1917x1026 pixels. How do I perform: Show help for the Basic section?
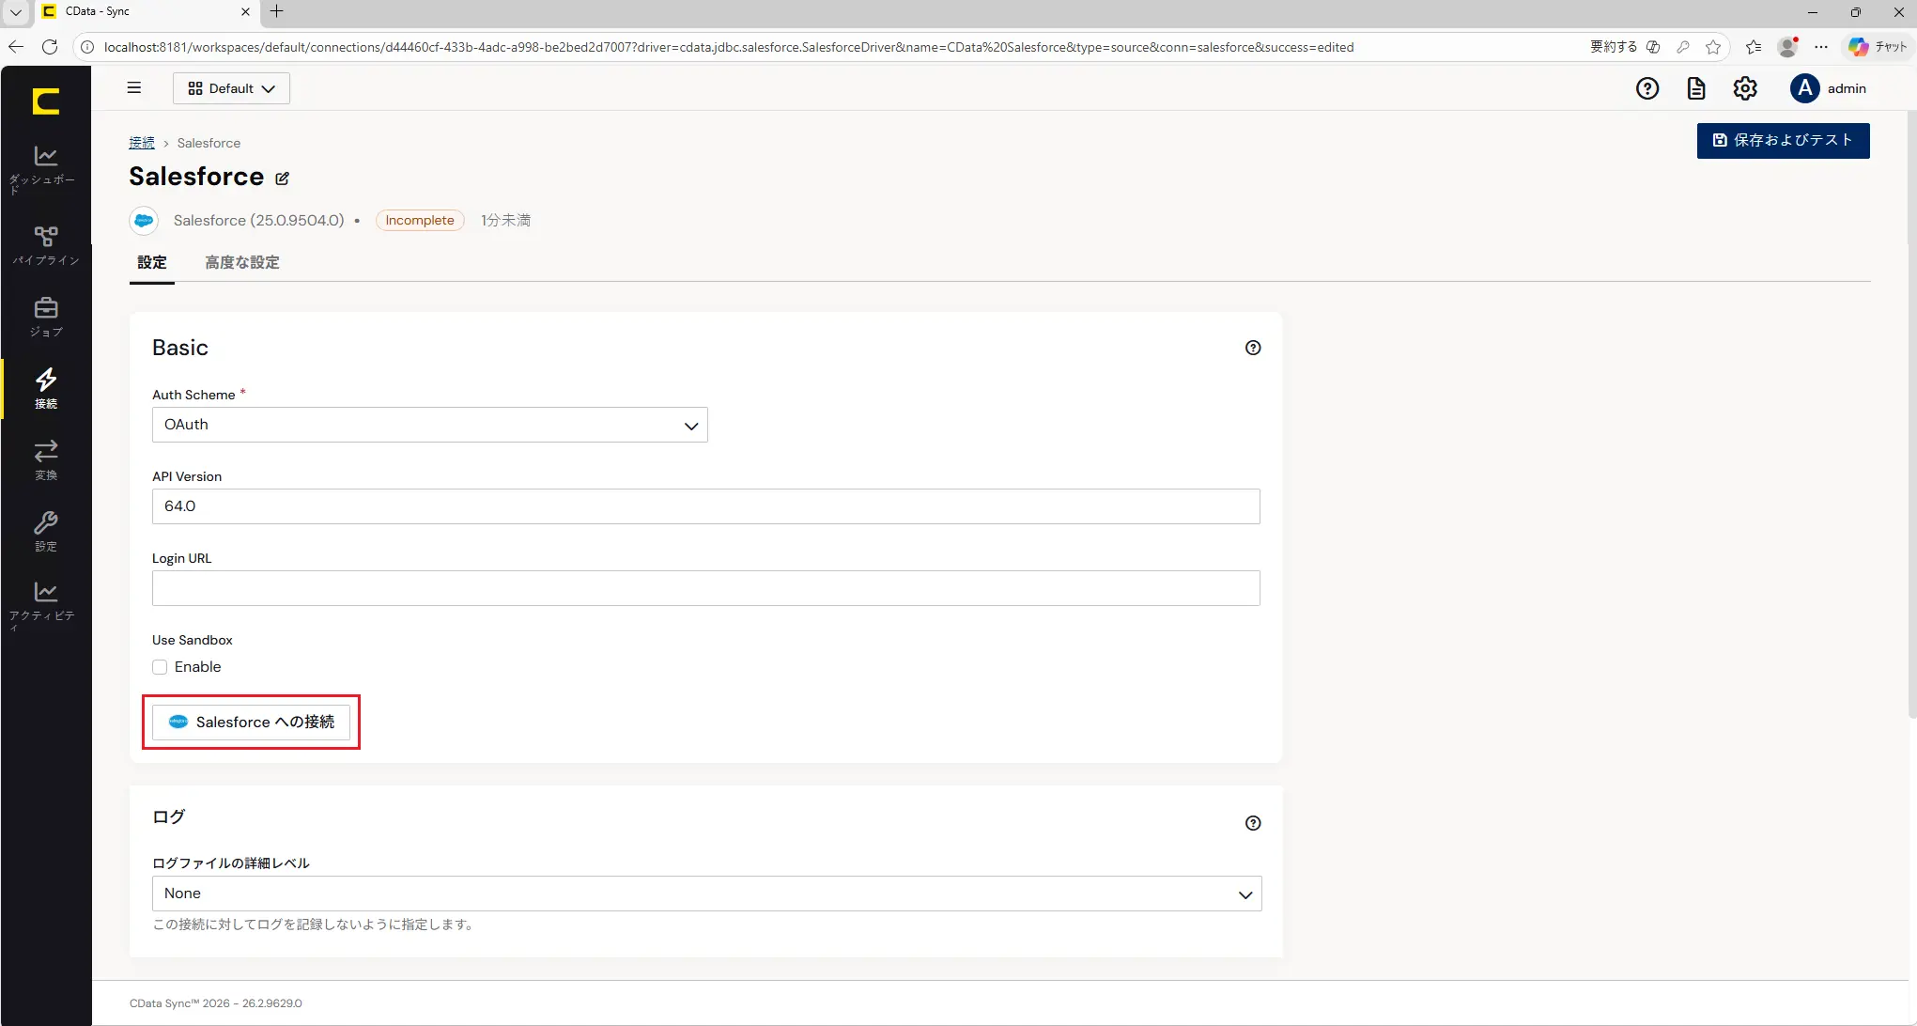(x=1253, y=348)
